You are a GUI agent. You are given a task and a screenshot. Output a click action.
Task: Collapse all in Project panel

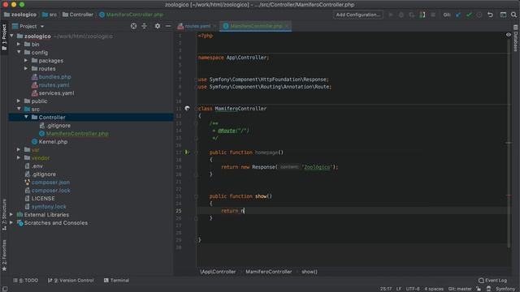point(145,26)
